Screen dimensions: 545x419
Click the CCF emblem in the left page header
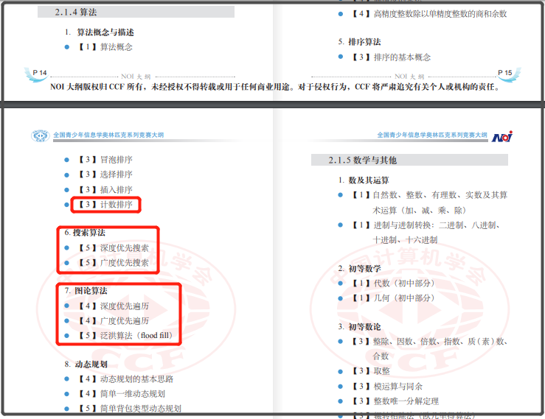click(40, 135)
